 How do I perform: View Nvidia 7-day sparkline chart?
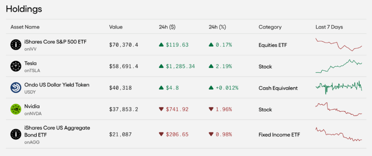(x=338, y=109)
